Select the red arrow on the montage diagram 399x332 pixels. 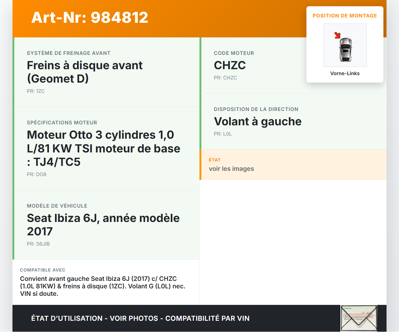coord(338,35)
